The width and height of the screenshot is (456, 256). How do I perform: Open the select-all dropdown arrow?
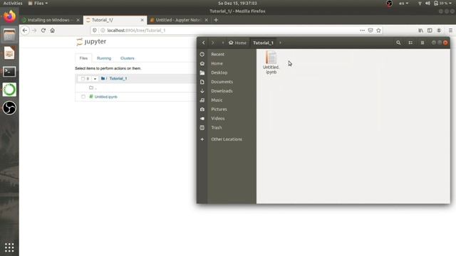pos(95,79)
